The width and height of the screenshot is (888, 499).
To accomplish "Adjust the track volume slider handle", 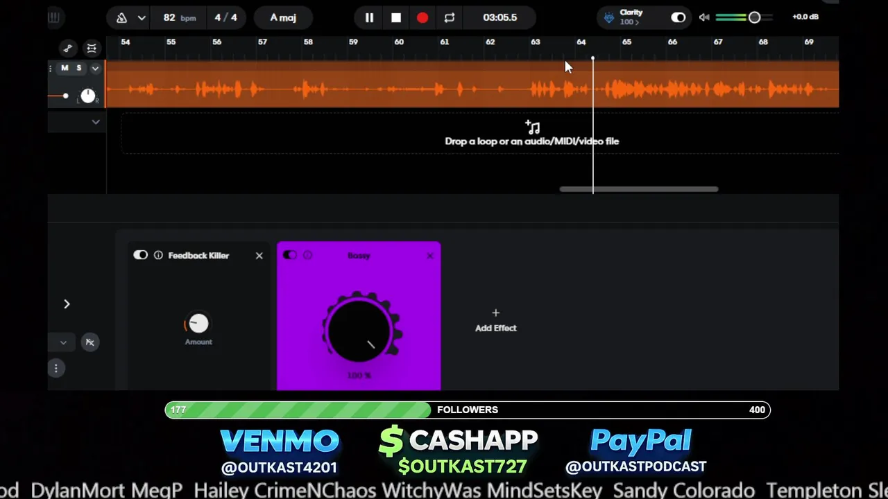I will click(65, 96).
